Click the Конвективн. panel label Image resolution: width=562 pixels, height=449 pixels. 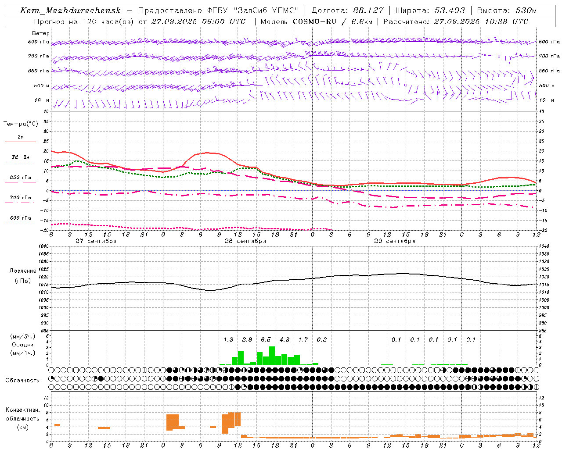[x=22, y=410]
